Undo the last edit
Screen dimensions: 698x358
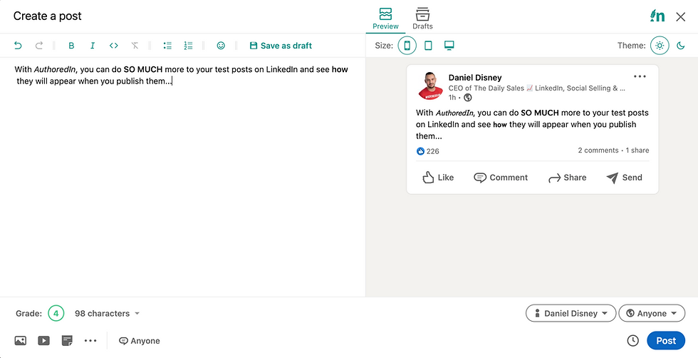point(18,46)
